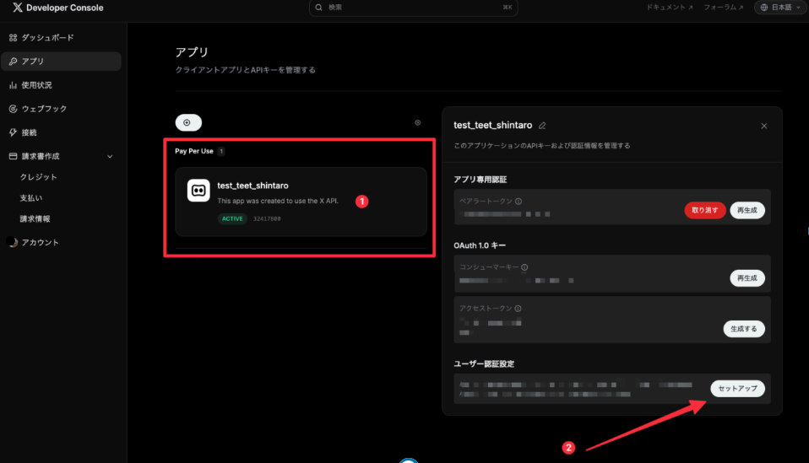Go to 使用状況 in the sidebar
This screenshot has width=809, height=463.
click(36, 85)
